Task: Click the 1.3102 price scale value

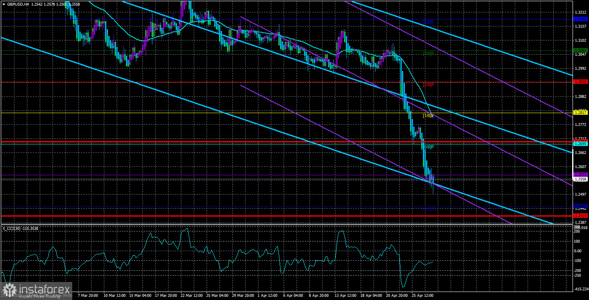Action: [580, 40]
